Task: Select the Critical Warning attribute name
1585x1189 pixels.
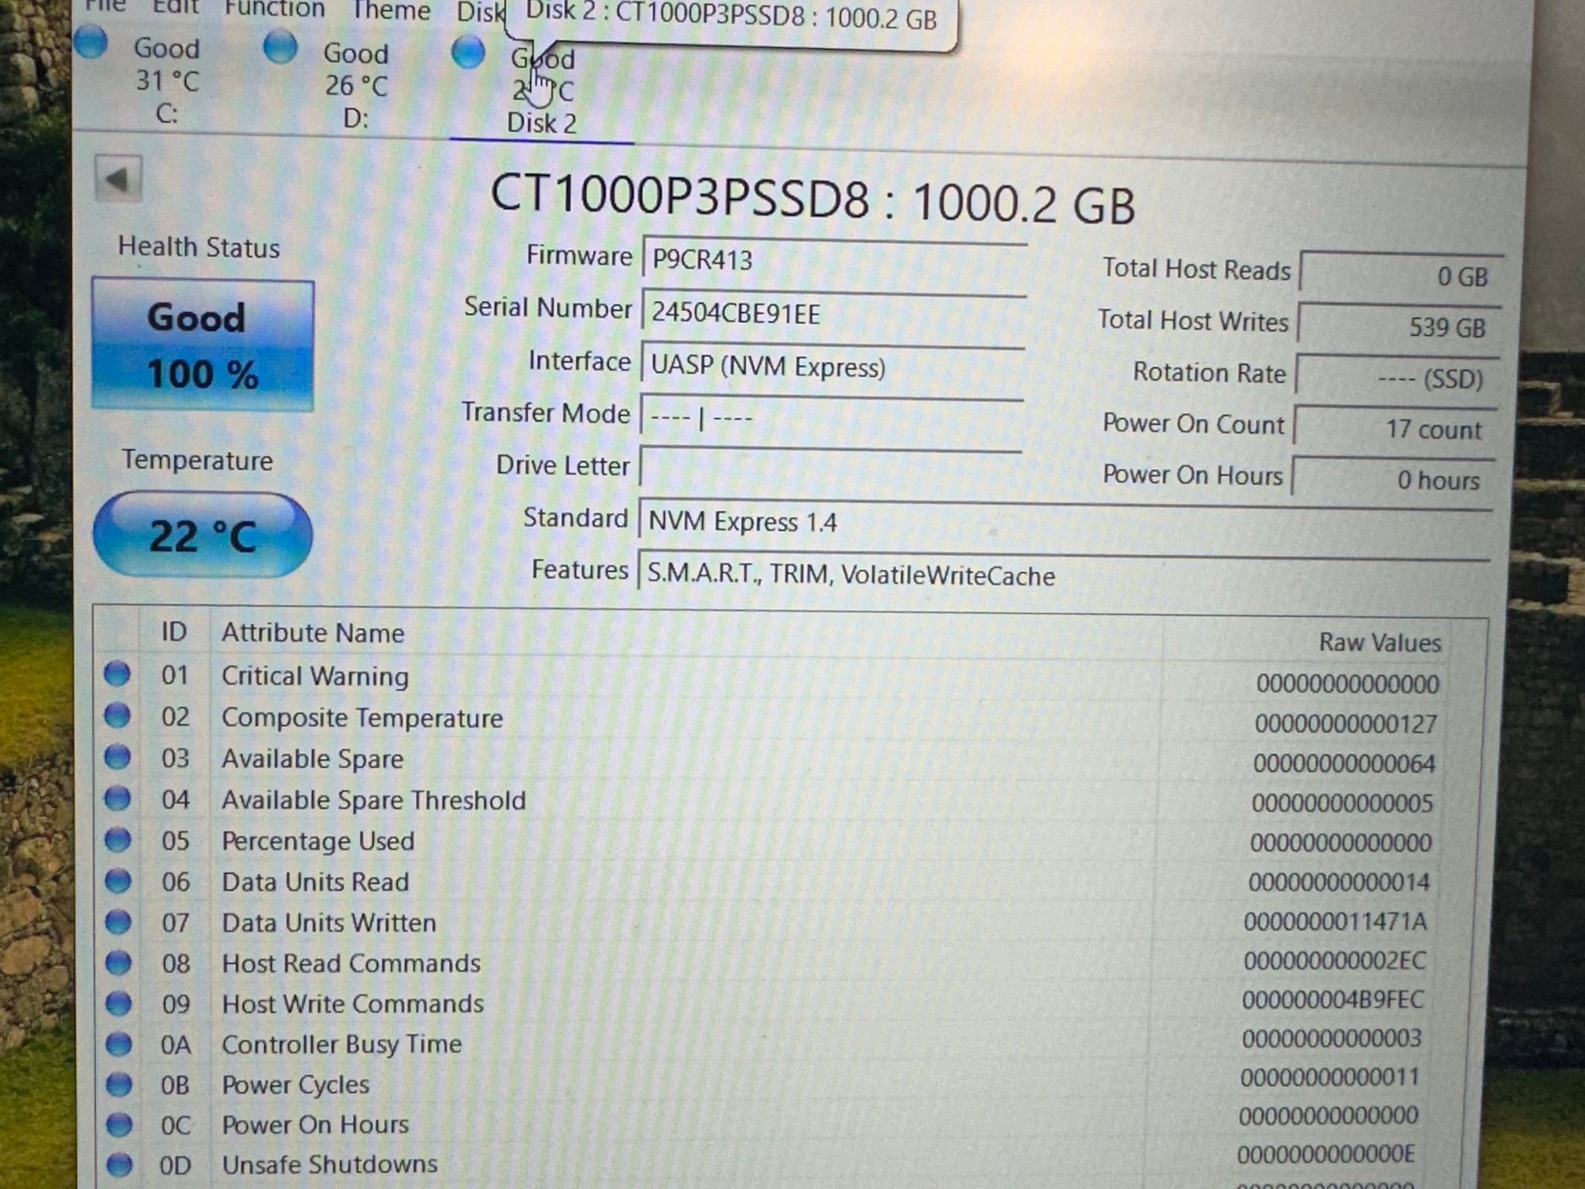Action: pyautogui.click(x=315, y=676)
